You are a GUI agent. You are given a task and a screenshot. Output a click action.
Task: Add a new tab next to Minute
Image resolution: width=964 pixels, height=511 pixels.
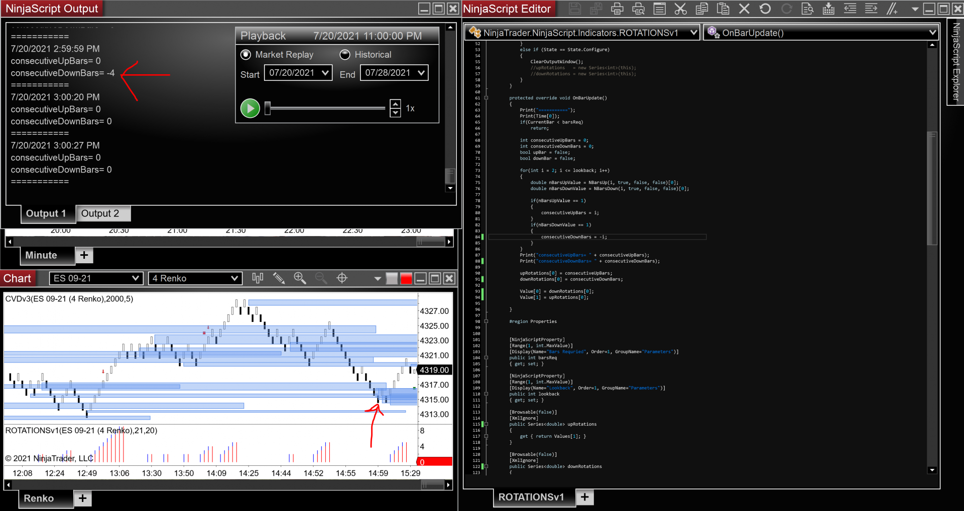click(x=84, y=255)
